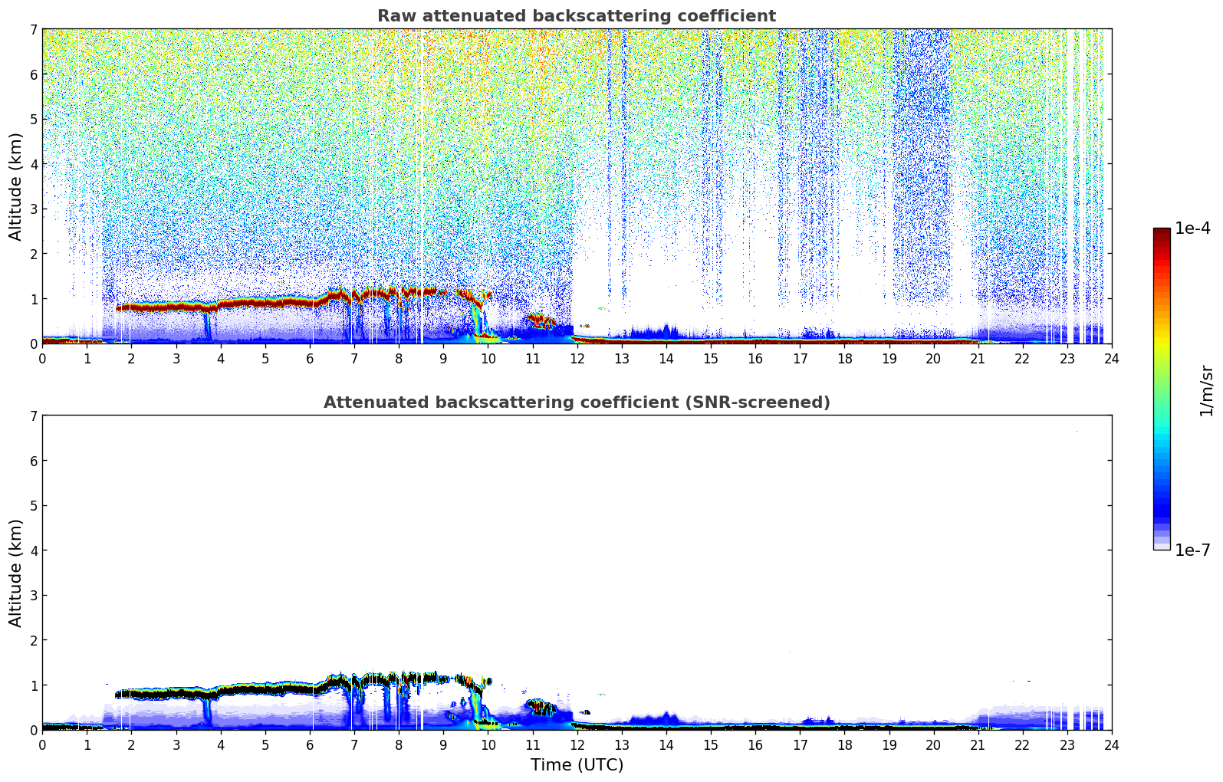This screenshot has height=782, width=1223.
Task: Click hour 15 tick label under the SNR-screened plot
Action: (711, 744)
